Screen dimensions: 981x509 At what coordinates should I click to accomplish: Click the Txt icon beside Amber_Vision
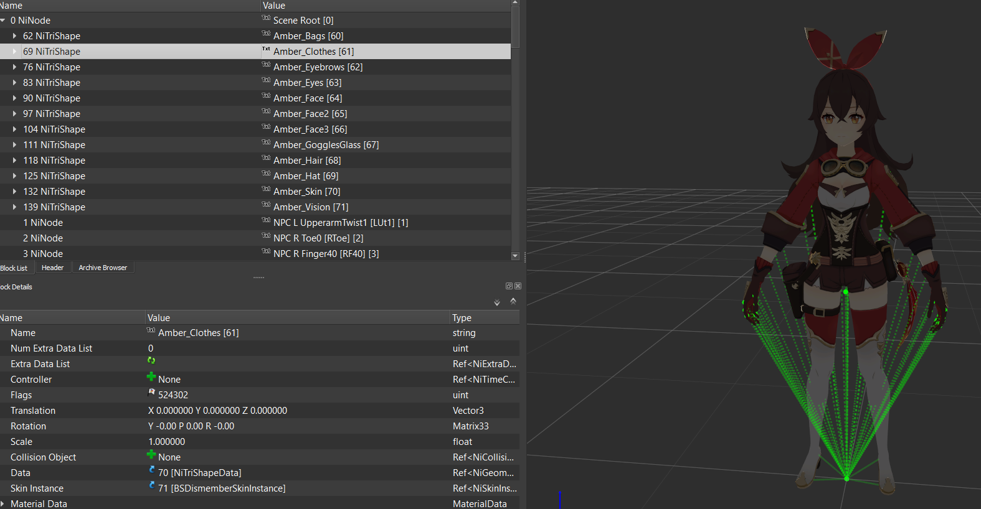click(266, 204)
